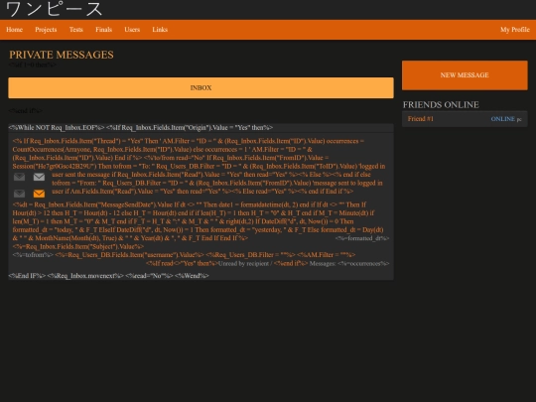Image resolution: width=536 pixels, height=402 pixels.
Task: Open My Profile link
Action: coord(515,30)
